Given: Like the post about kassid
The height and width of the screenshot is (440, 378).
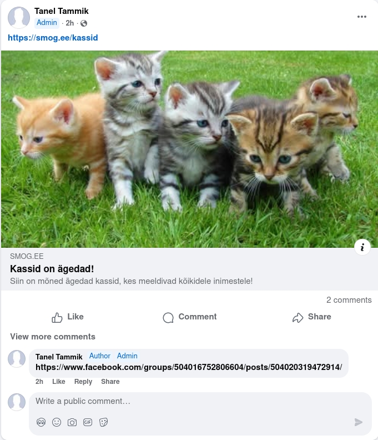Looking at the screenshot, I should click(68, 317).
